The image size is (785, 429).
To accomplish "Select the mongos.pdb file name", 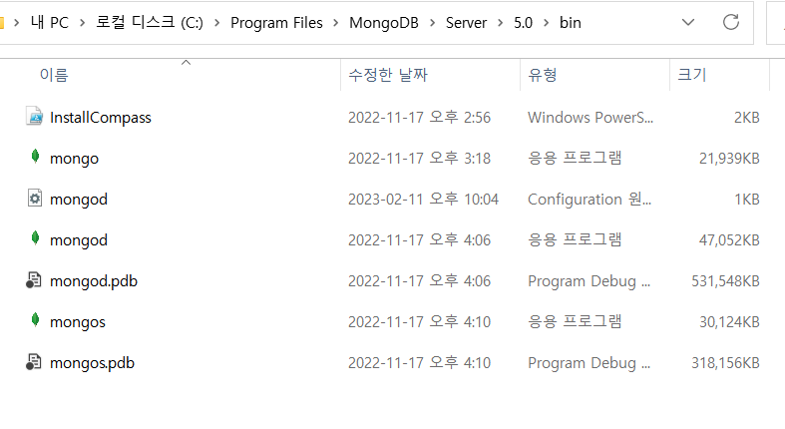I will (x=92, y=363).
